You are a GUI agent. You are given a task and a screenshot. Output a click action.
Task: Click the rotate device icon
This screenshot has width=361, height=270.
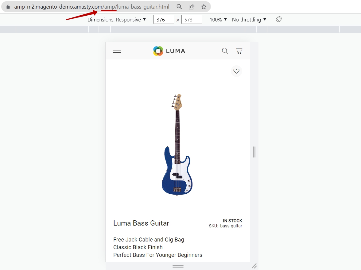click(279, 19)
